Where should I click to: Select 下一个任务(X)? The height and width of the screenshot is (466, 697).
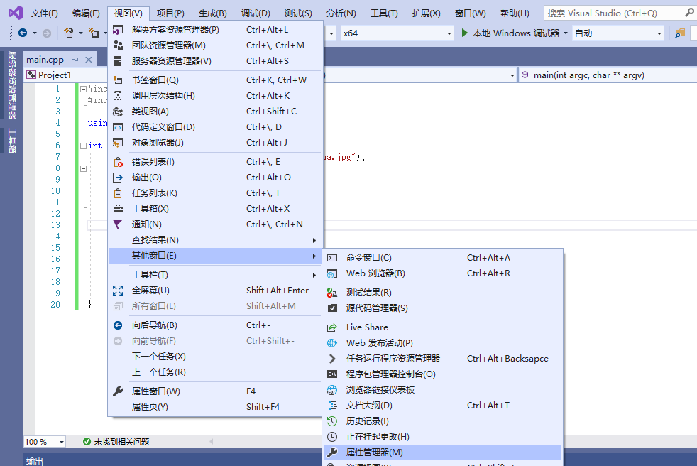215,357
